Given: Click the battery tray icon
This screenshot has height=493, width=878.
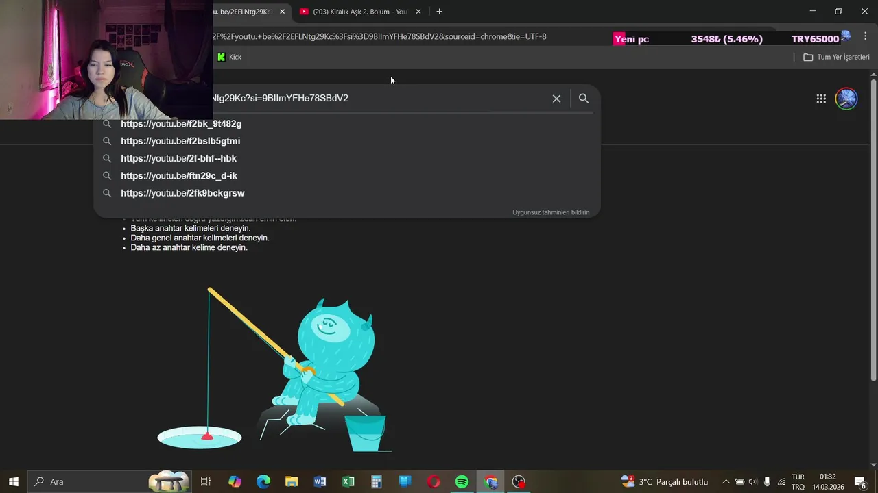Looking at the screenshot, I should click(739, 481).
